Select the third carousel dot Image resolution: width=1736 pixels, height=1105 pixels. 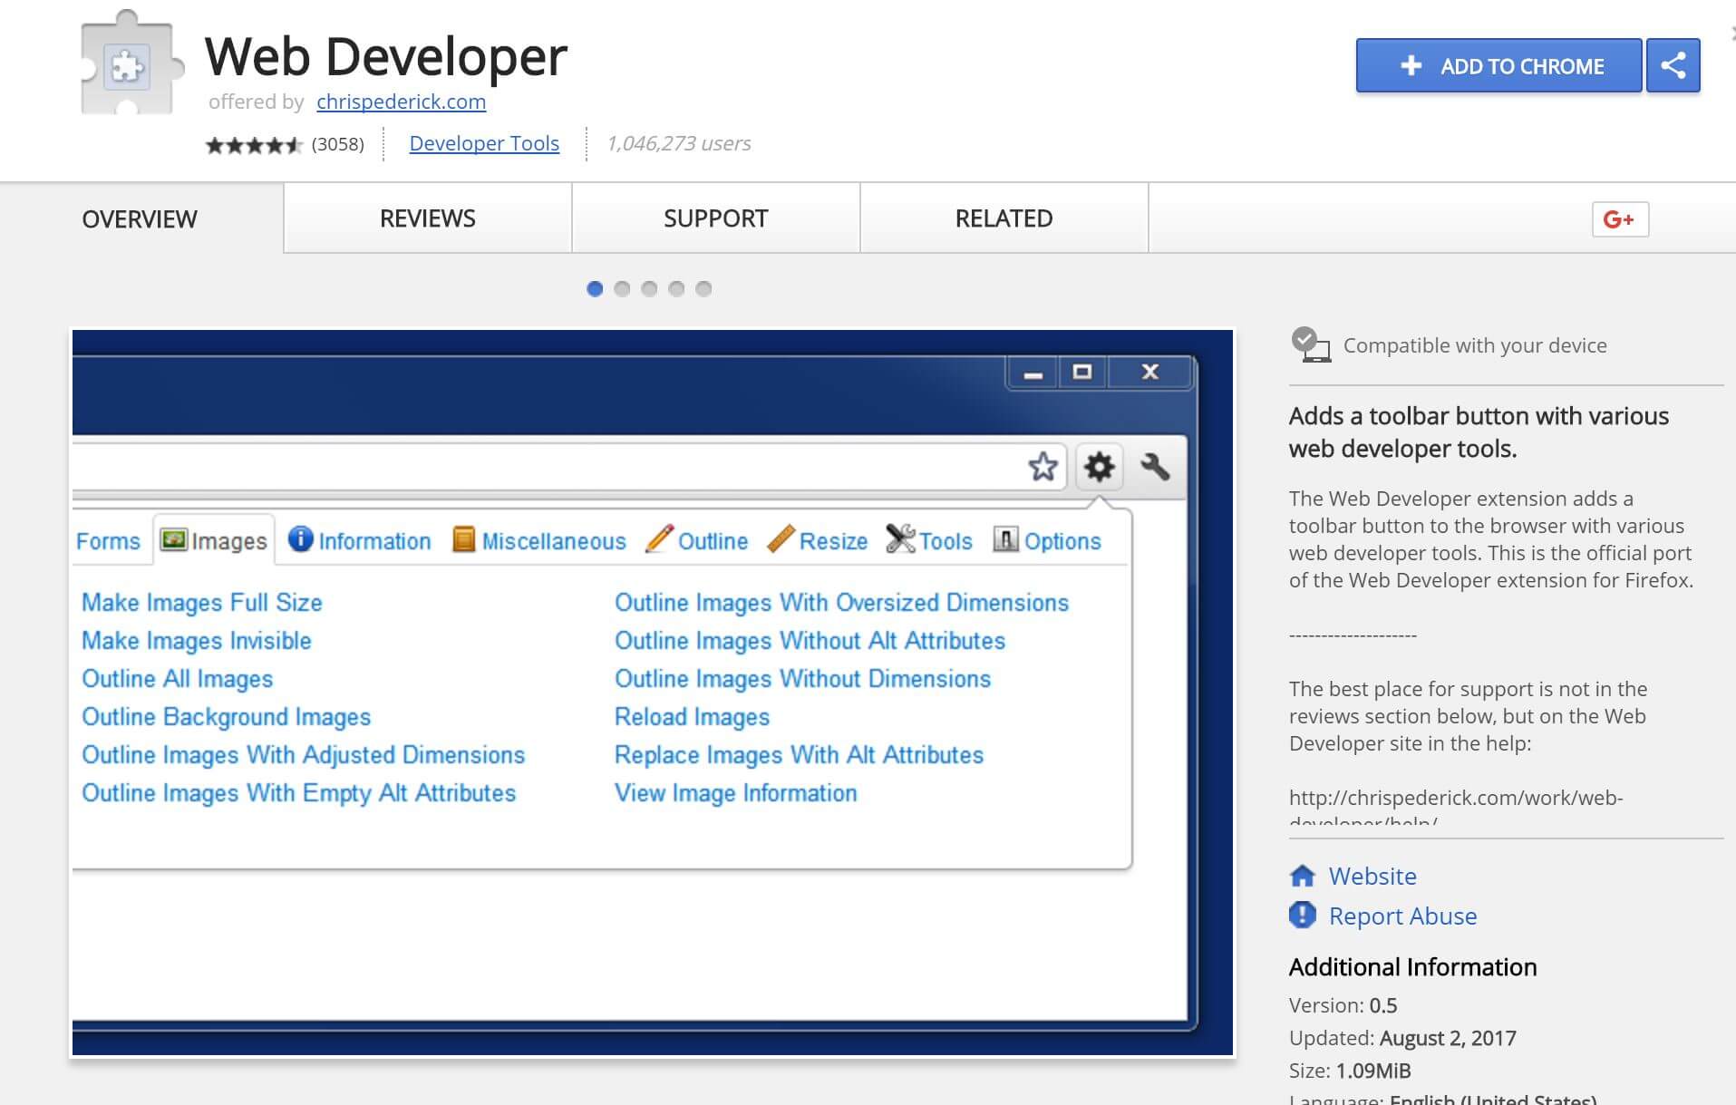[x=649, y=289]
